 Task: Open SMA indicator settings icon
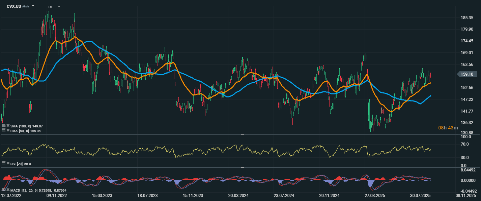click(x=4, y=125)
